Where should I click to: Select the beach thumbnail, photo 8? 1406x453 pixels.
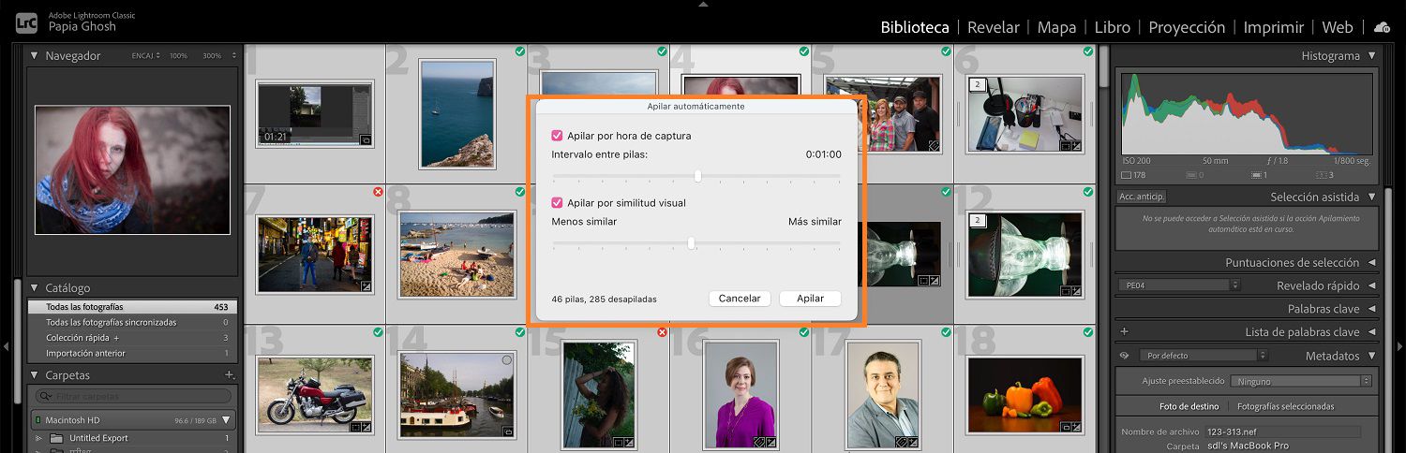click(x=456, y=254)
